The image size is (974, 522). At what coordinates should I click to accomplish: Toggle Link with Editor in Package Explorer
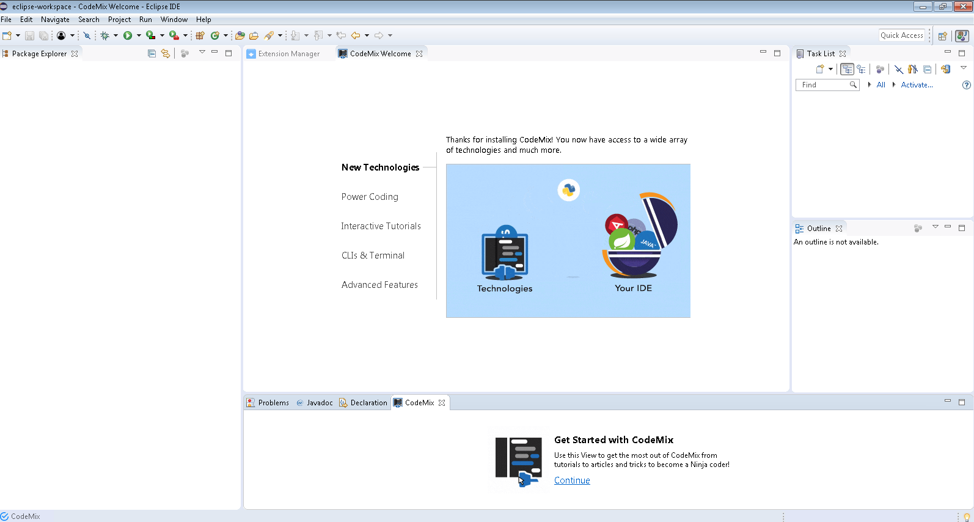coord(166,54)
